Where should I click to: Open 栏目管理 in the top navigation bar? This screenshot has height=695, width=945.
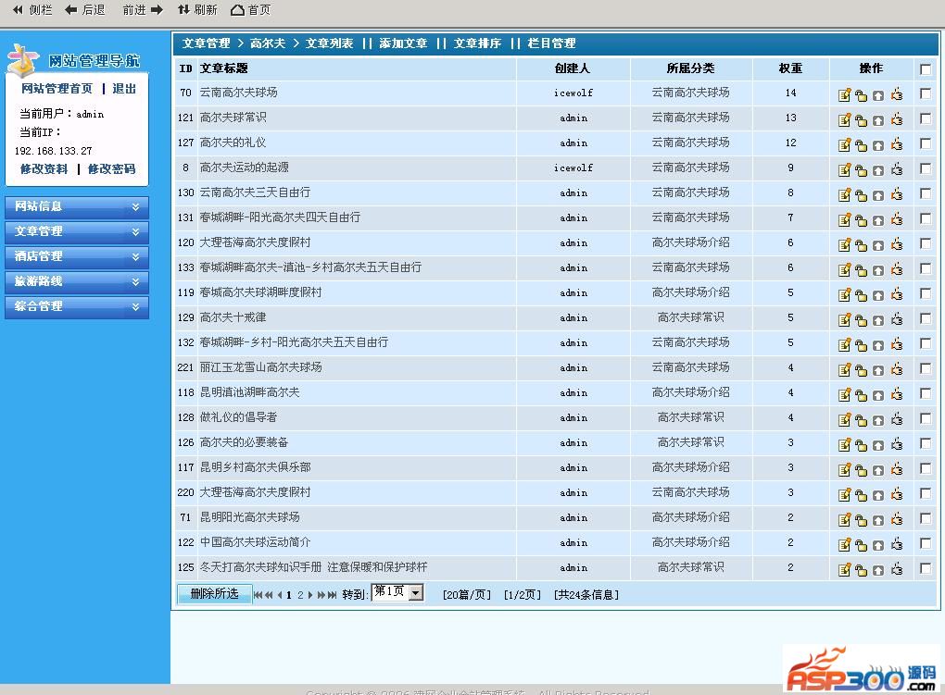point(551,43)
